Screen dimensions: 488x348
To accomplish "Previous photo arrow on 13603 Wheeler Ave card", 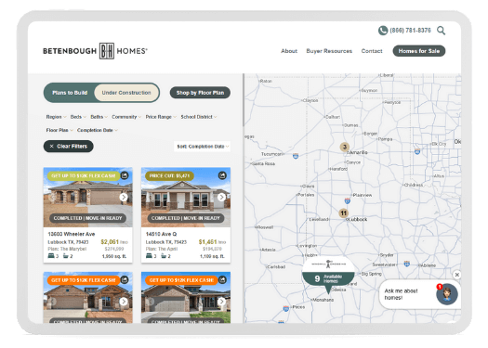I will click(52, 197).
